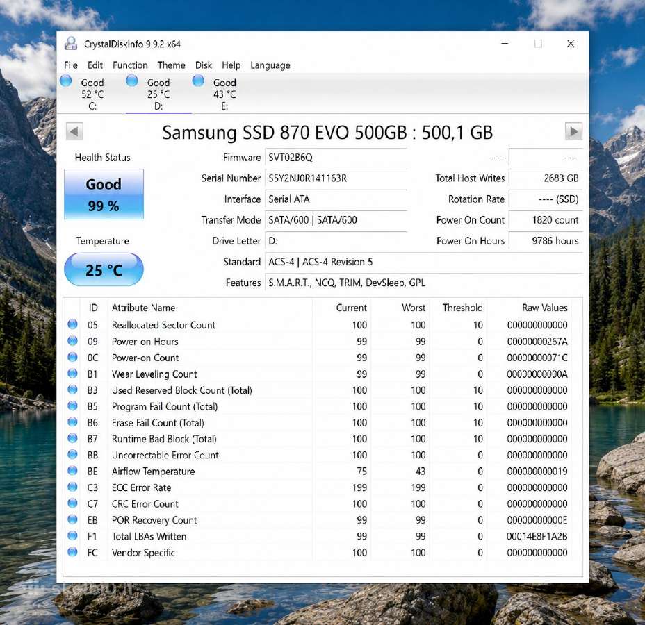Click the Current column header

pyautogui.click(x=351, y=308)
